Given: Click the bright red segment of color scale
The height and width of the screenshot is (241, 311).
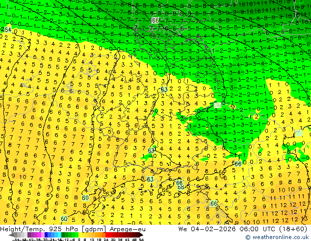Looking at the screenshot, I should [107, 235].
